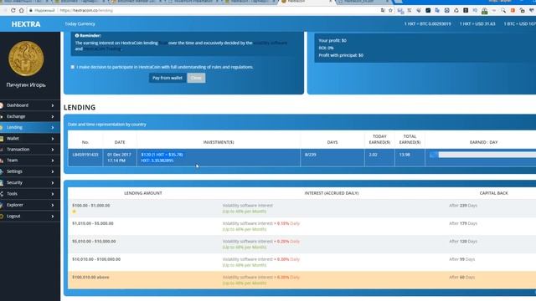Click the earned-per-day progress bar
536x301 pixels.
pyautogui.click(x=482, y=155)
